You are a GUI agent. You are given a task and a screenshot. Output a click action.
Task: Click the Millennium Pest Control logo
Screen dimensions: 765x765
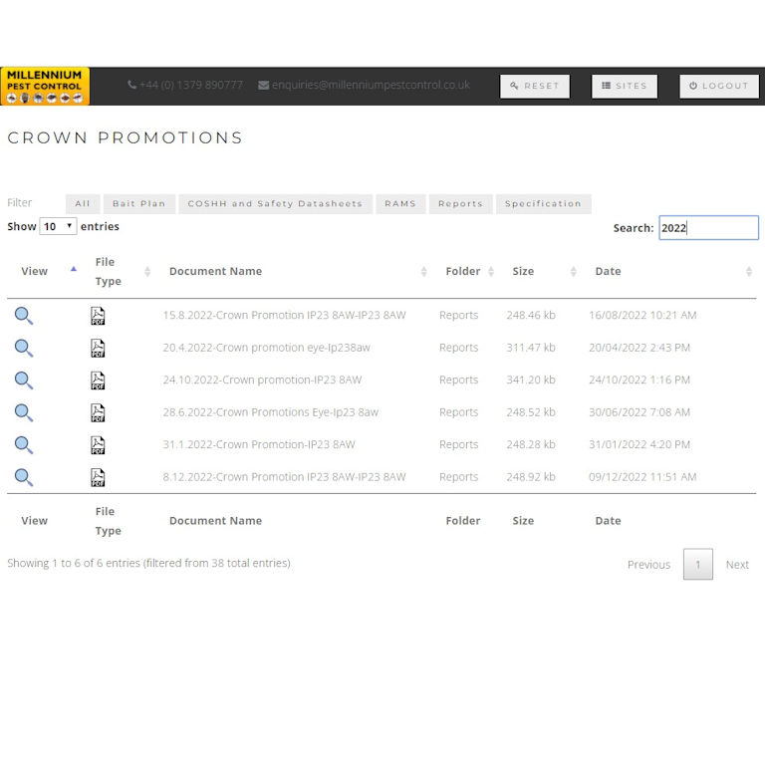(x=45, y=86)
